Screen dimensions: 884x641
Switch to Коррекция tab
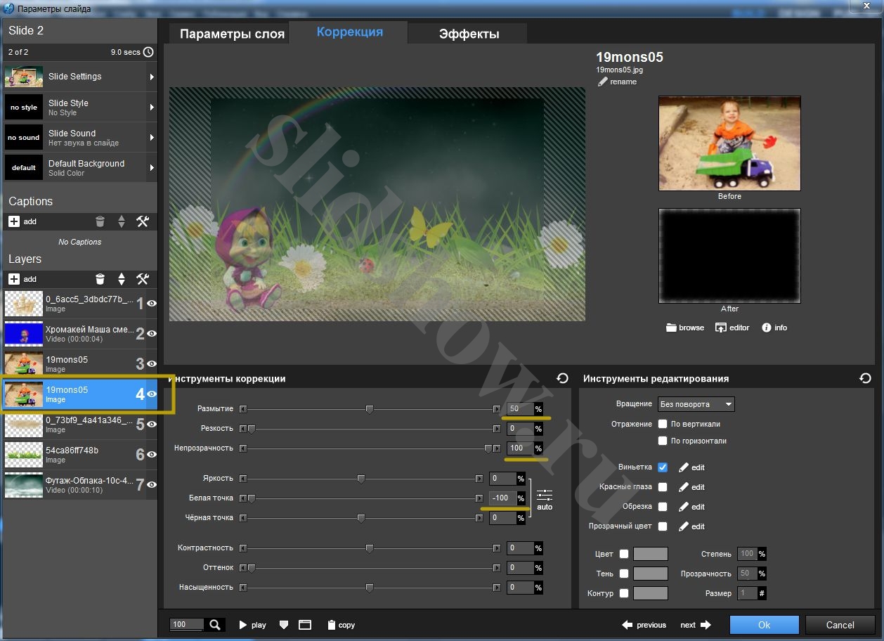tap(349, 32)
